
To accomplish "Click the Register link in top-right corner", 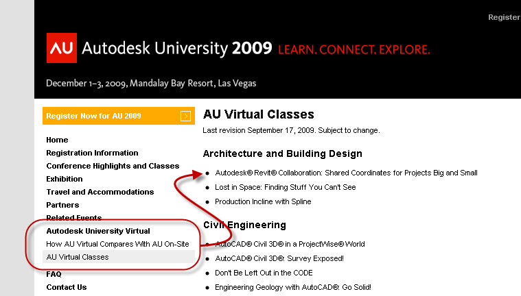I will [504, 17].
